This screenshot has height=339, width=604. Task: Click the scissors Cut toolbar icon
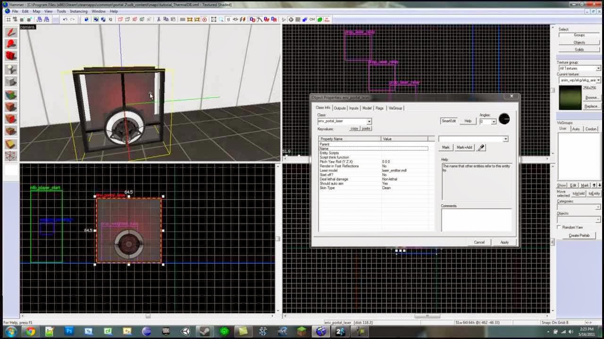(x=159, y=19)
